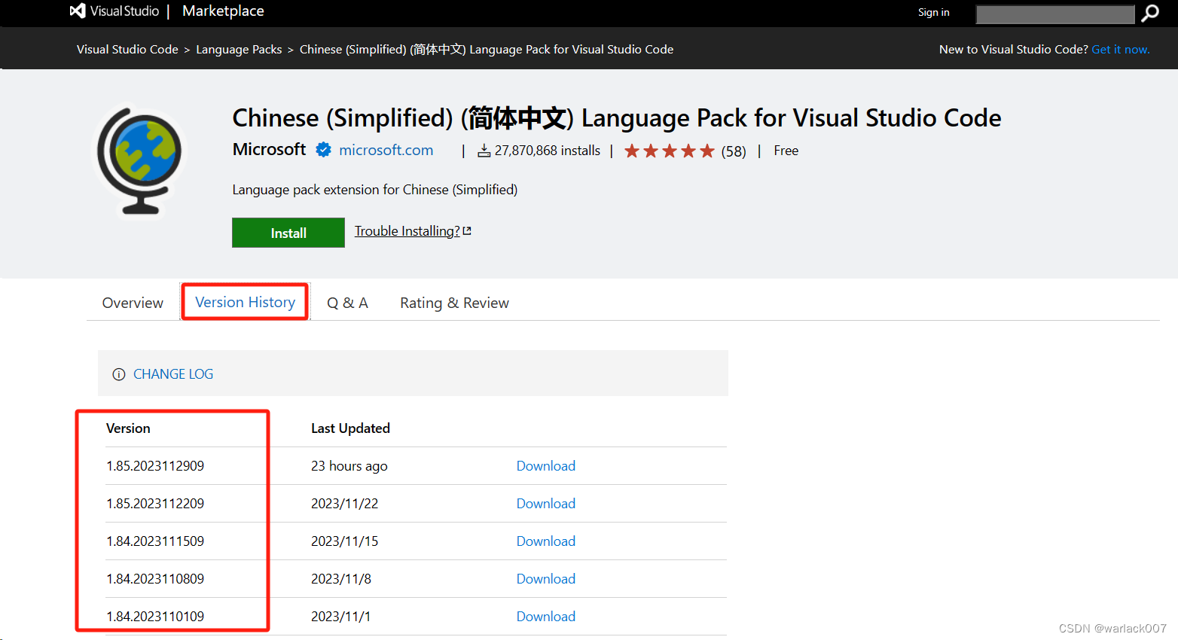1178x640 pixels.
Task: Click the 2023/11/15 date cell
Action: tap(345, 541)
